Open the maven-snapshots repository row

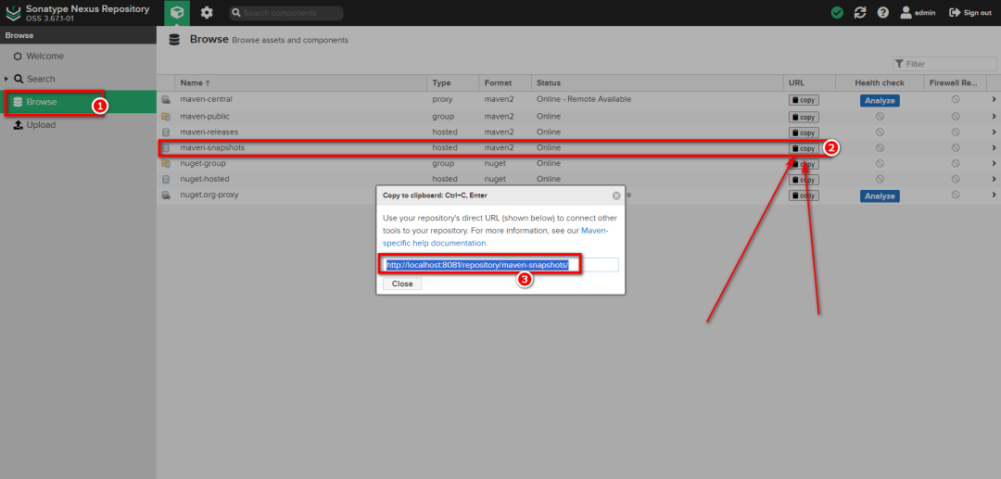(578, 147)
